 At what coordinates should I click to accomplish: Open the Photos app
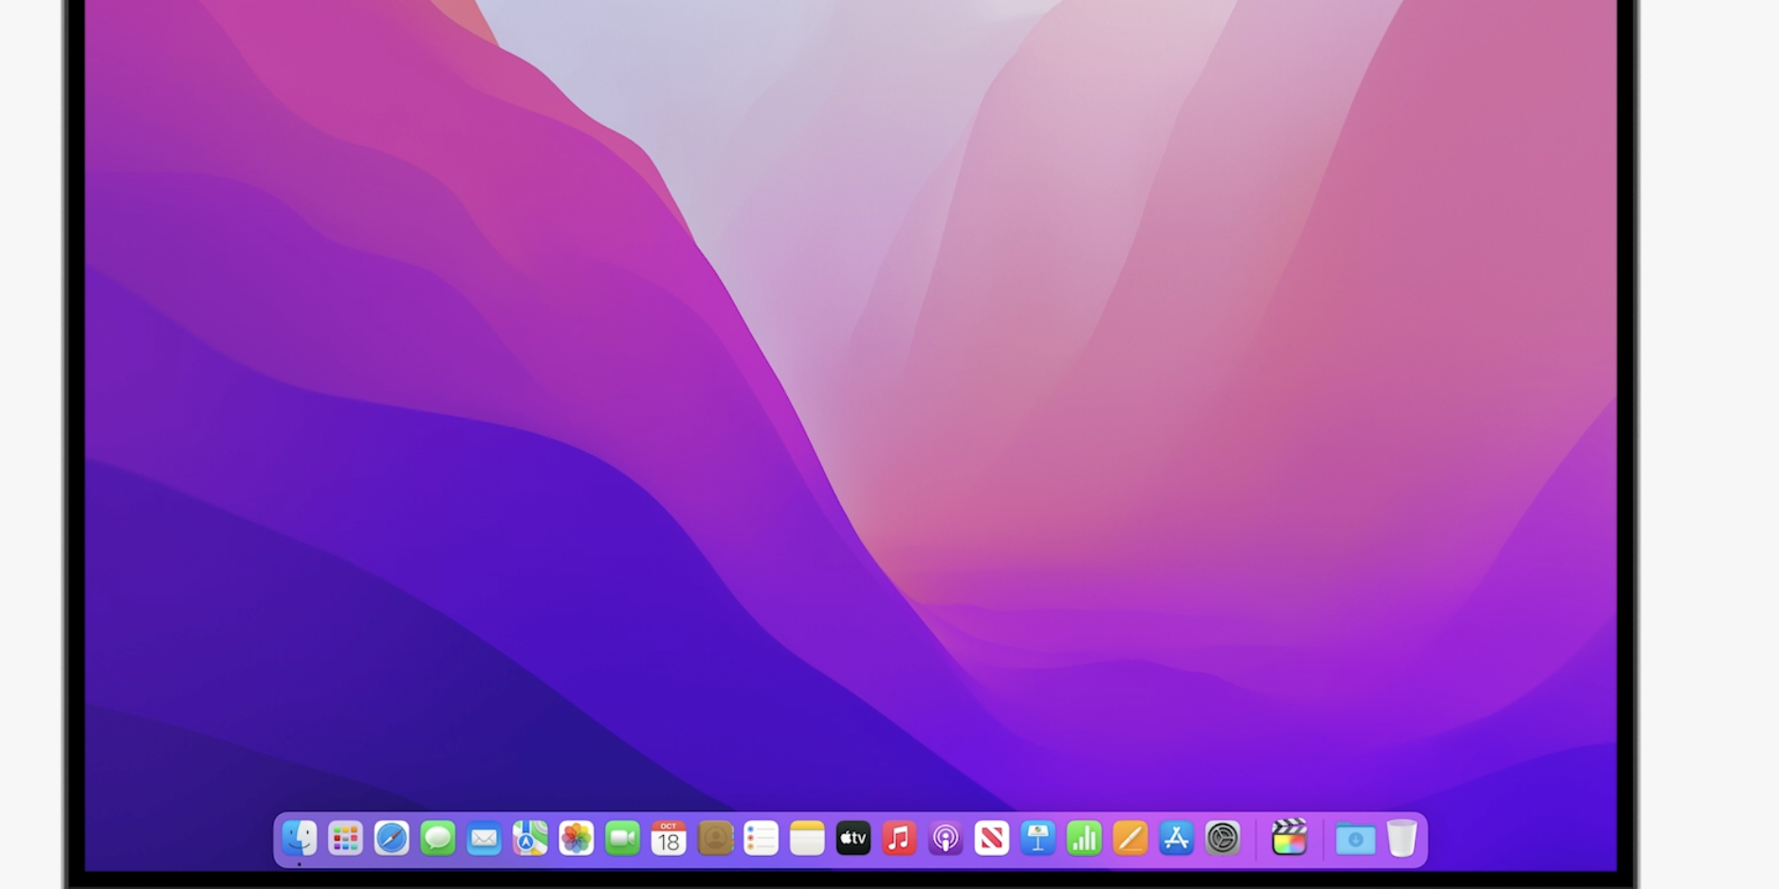(577, 838)
